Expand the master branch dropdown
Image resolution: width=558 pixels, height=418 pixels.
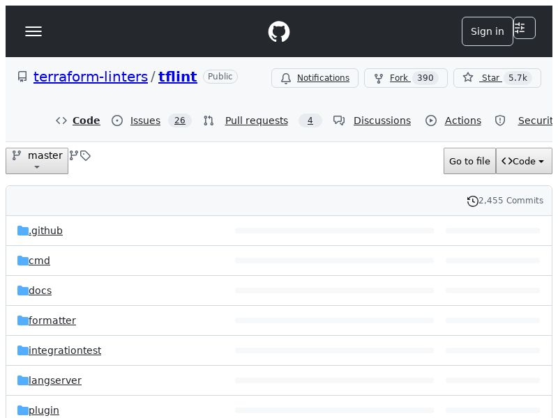point(37,161)
